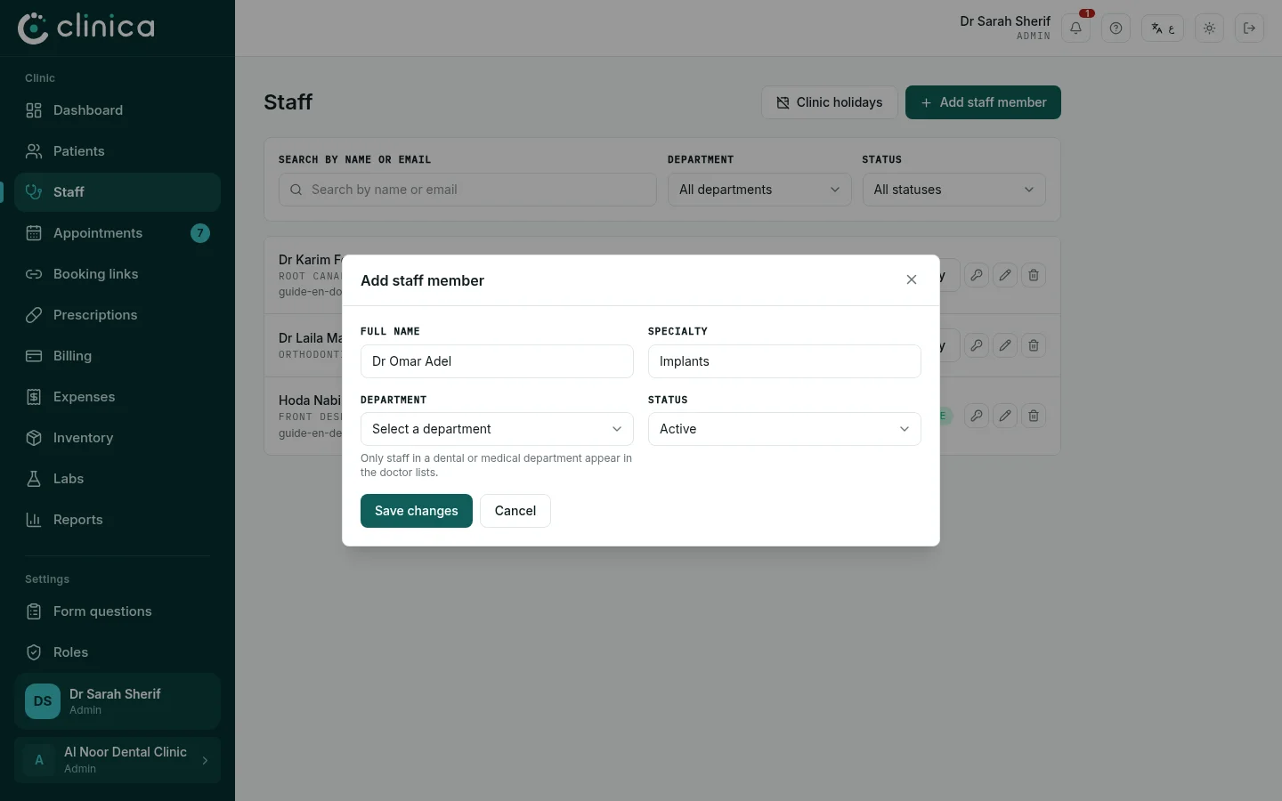Open Appointments in the sidebar
The height and width of the screenshot is (801, 1282).
(x=118, y=233)
